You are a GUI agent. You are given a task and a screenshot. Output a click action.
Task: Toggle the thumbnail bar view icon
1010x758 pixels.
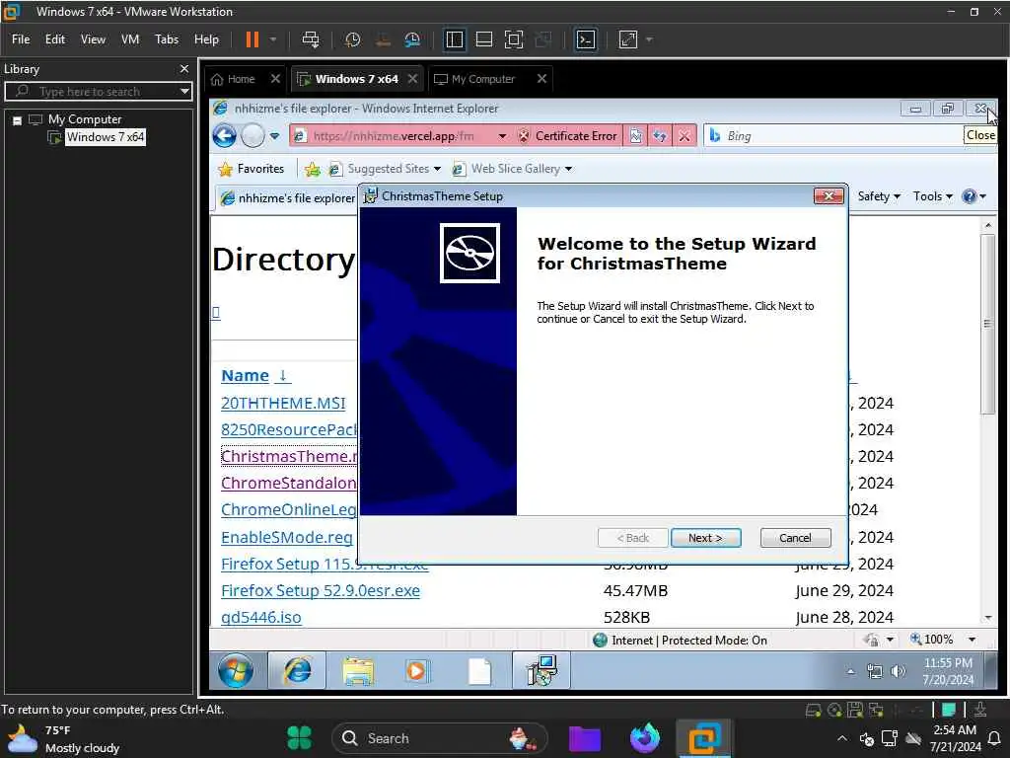(483, 39)
